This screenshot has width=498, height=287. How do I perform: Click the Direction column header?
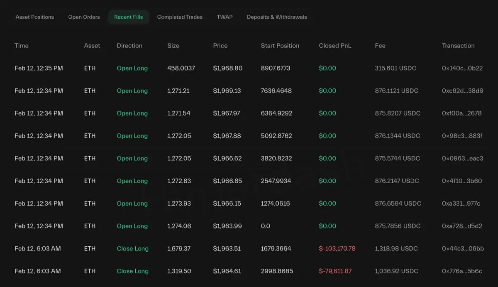click(129, 46)
